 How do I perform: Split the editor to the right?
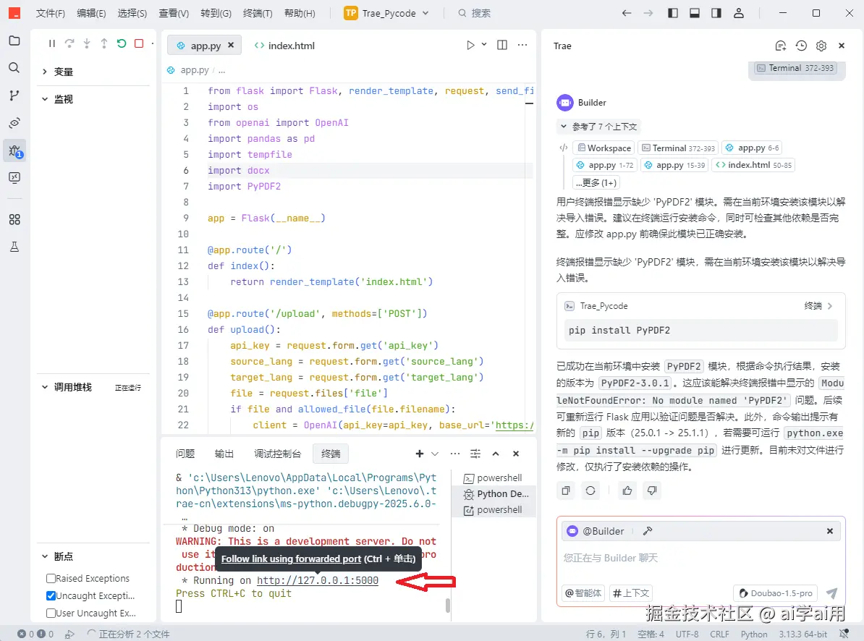tap(502, 45)
